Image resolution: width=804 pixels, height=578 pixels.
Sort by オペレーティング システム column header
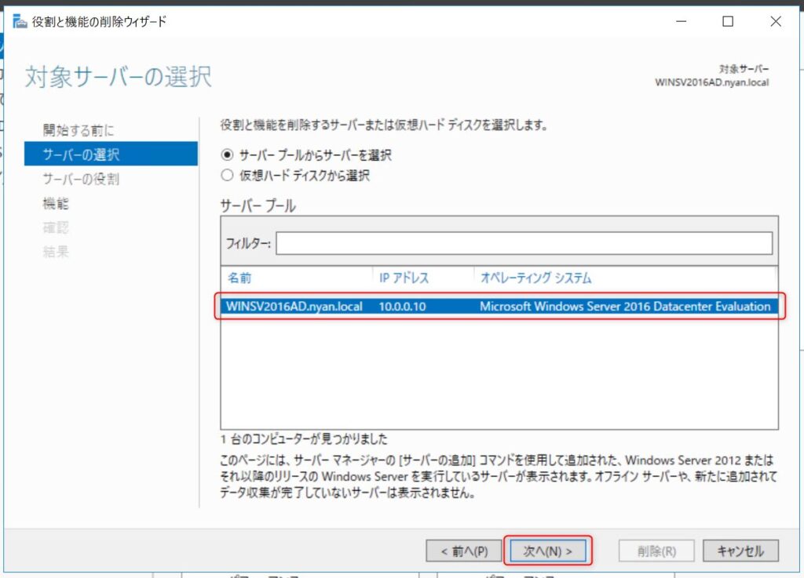535,278
